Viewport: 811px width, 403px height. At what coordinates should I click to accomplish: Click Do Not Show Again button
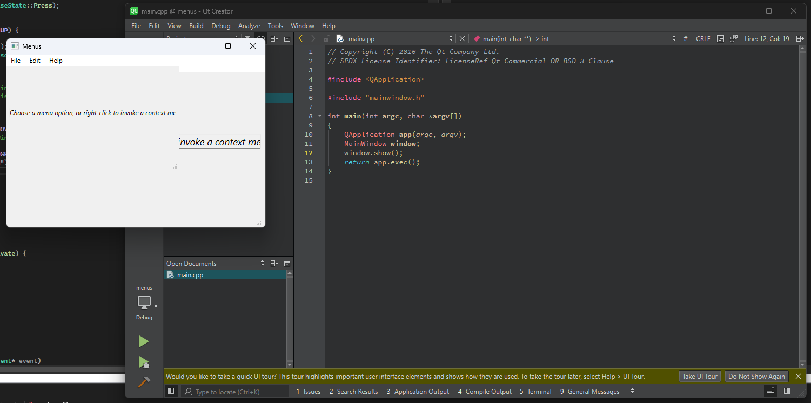pyautogui.click(x=756, y=376)
